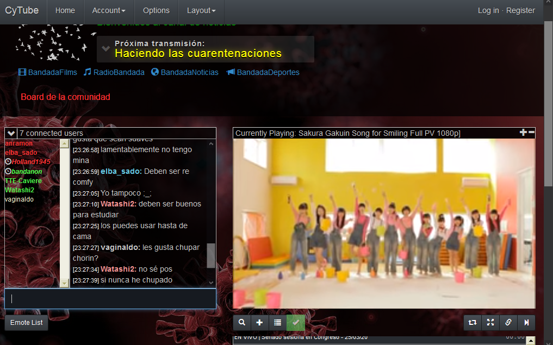Vote to skip with the step-forward icon
This screenshot has width=553, height=345.
pyautogui.click(x=526, y=322)
